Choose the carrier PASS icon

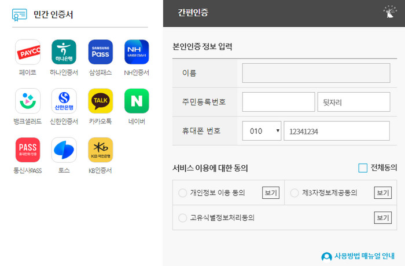[28, 150]
